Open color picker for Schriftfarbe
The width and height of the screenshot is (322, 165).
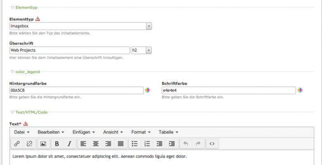[300, 90]
